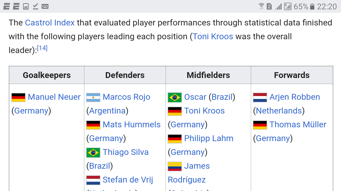Screen dimensions: 341x191
Task: Tap the German flag beside Thomas Müller
Action: tap(260, 125)
